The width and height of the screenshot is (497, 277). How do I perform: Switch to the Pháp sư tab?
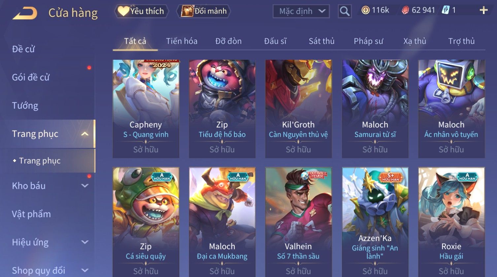368,41
